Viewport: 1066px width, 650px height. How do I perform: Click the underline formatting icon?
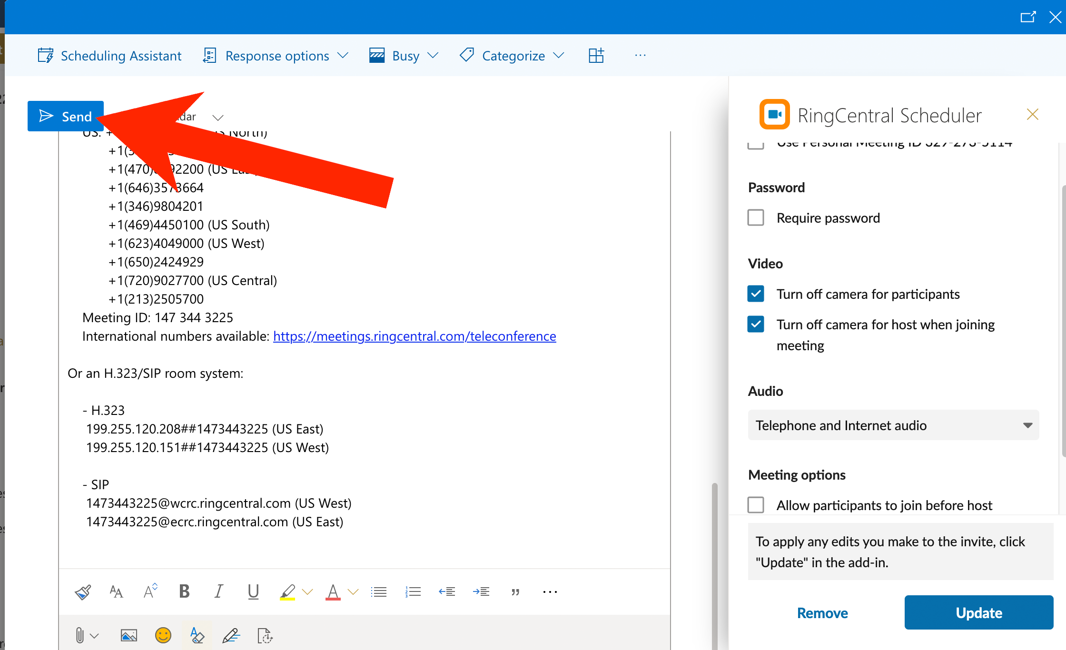point(253,591)
